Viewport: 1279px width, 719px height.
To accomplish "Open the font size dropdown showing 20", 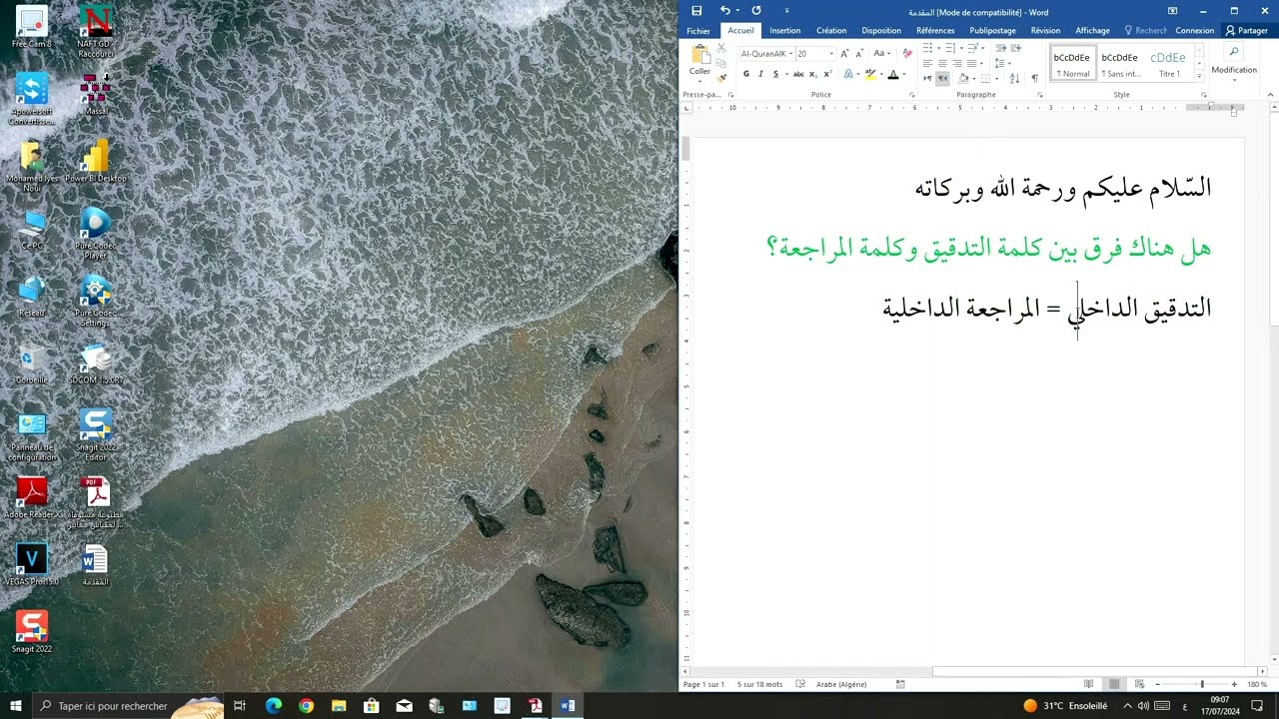I will [x=831, y=54].
